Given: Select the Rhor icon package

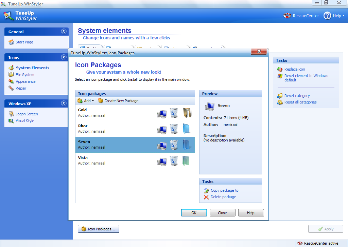Looking at the screenshot, I should 135,129.
